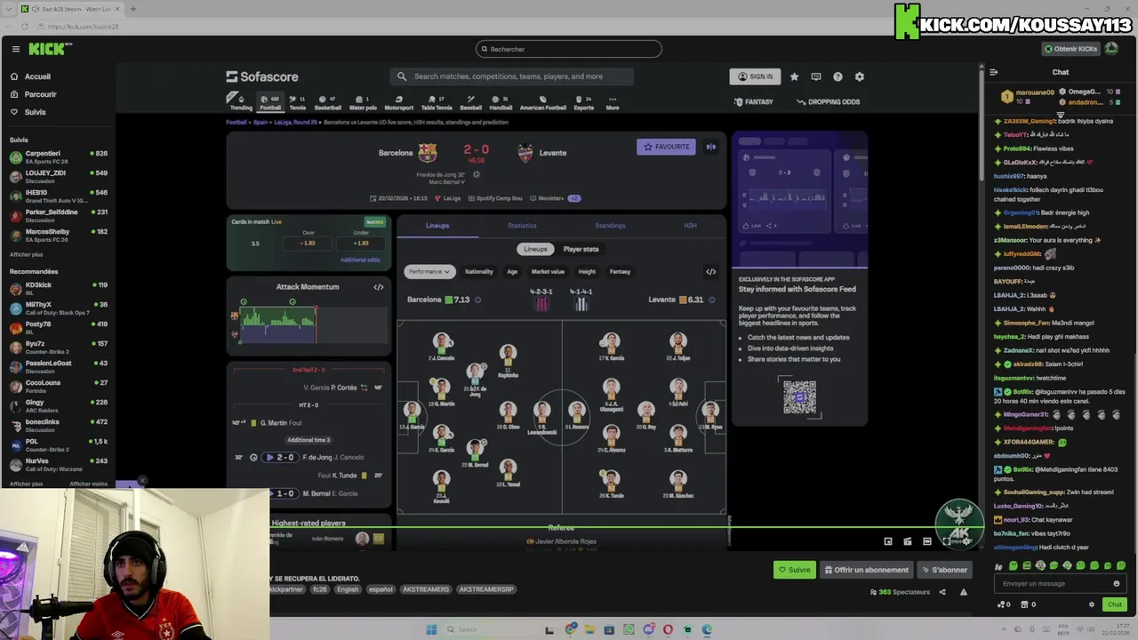This screenshot has width=1138, height=640.
Task: Click compare icon beside FAVOURITE
Action: tap(710, 147)
